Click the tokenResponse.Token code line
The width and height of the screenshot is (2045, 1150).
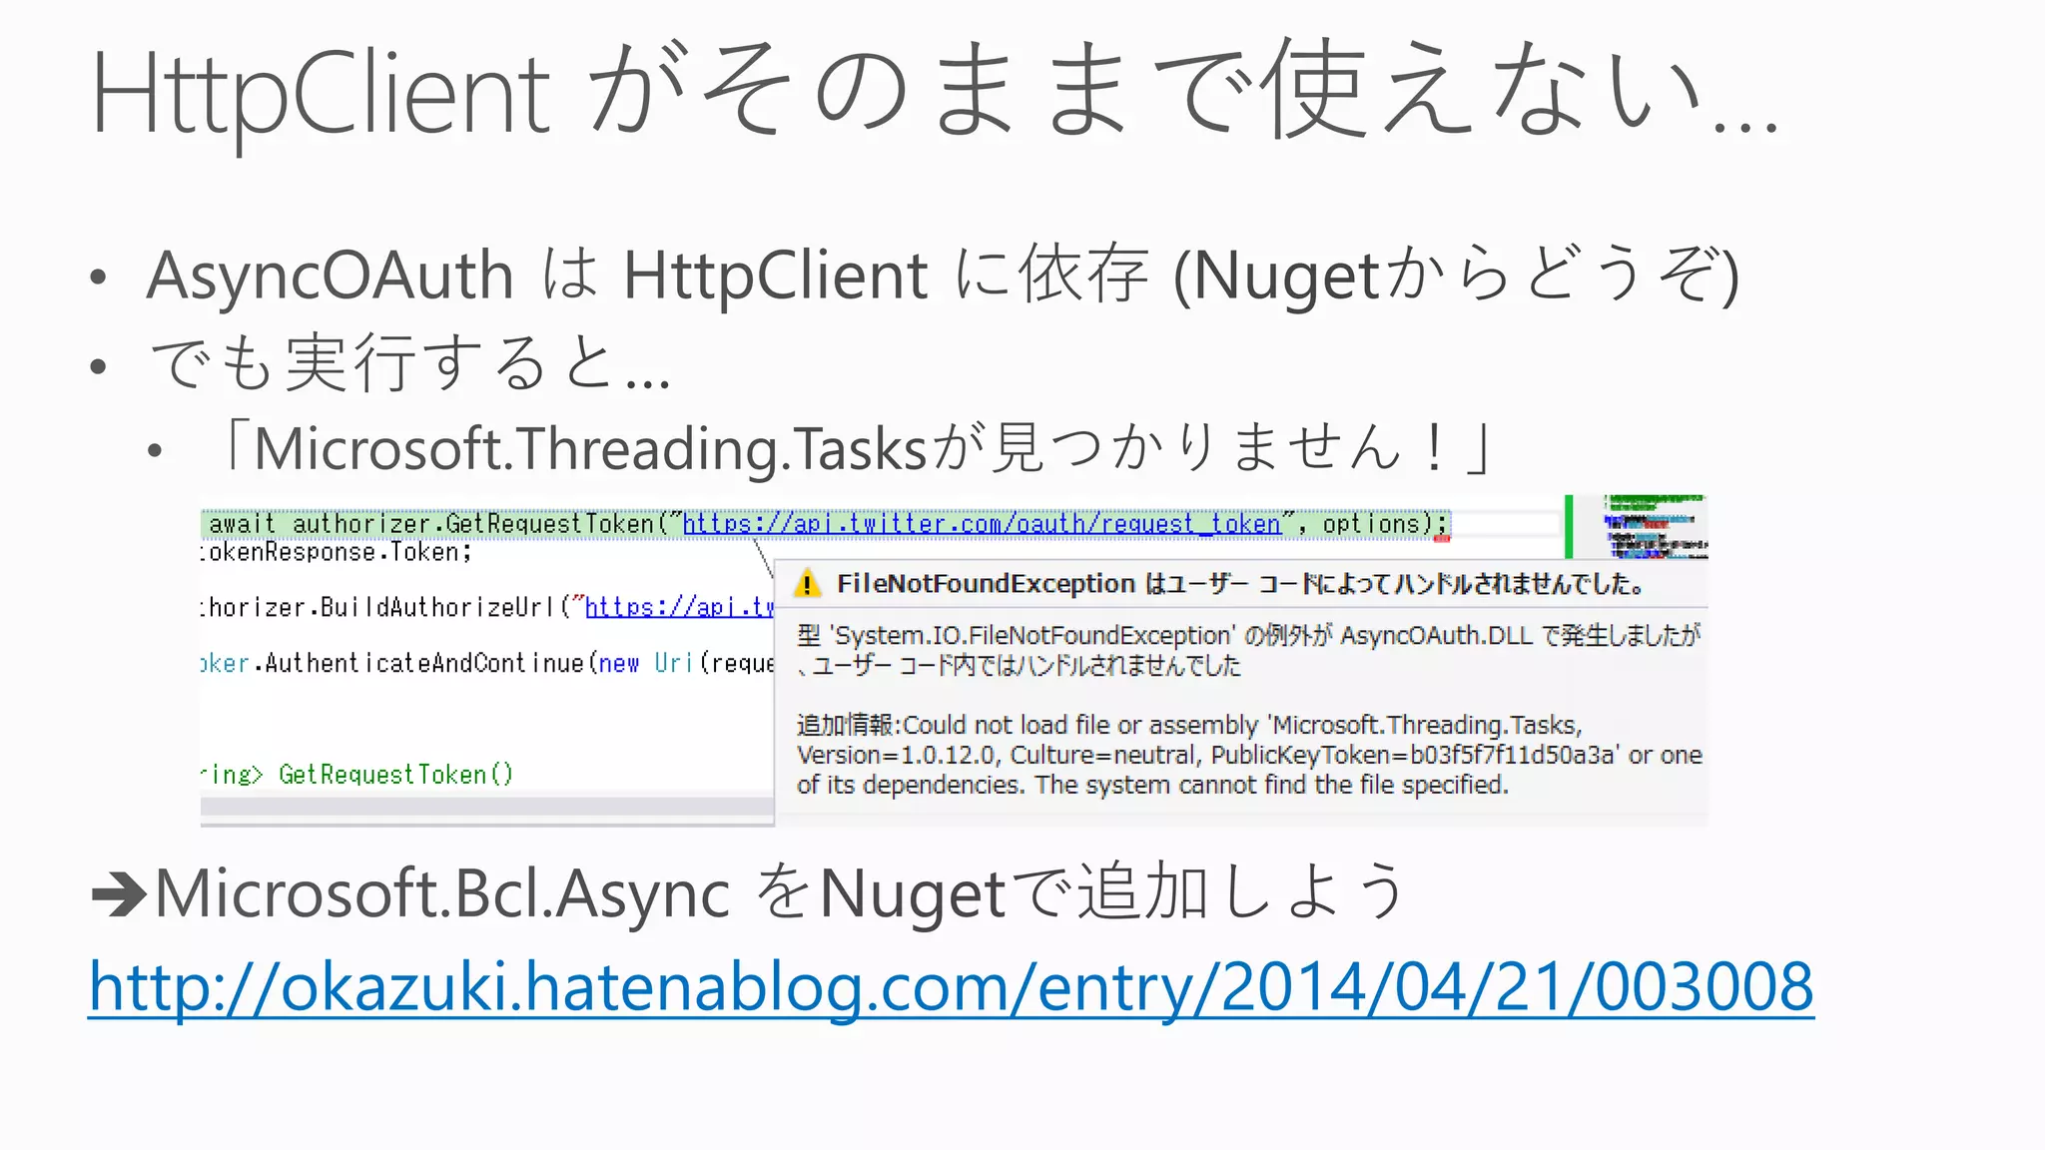coord(337,552)
